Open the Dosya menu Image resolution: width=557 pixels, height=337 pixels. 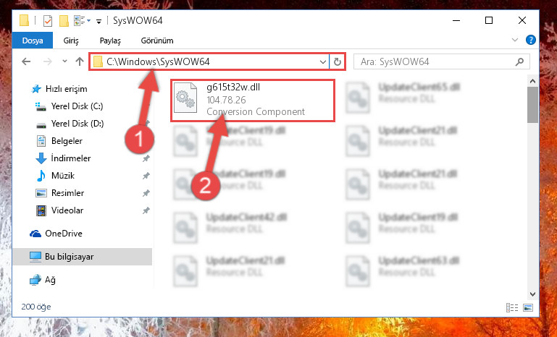pyautogui.click(x=33, y=40)
